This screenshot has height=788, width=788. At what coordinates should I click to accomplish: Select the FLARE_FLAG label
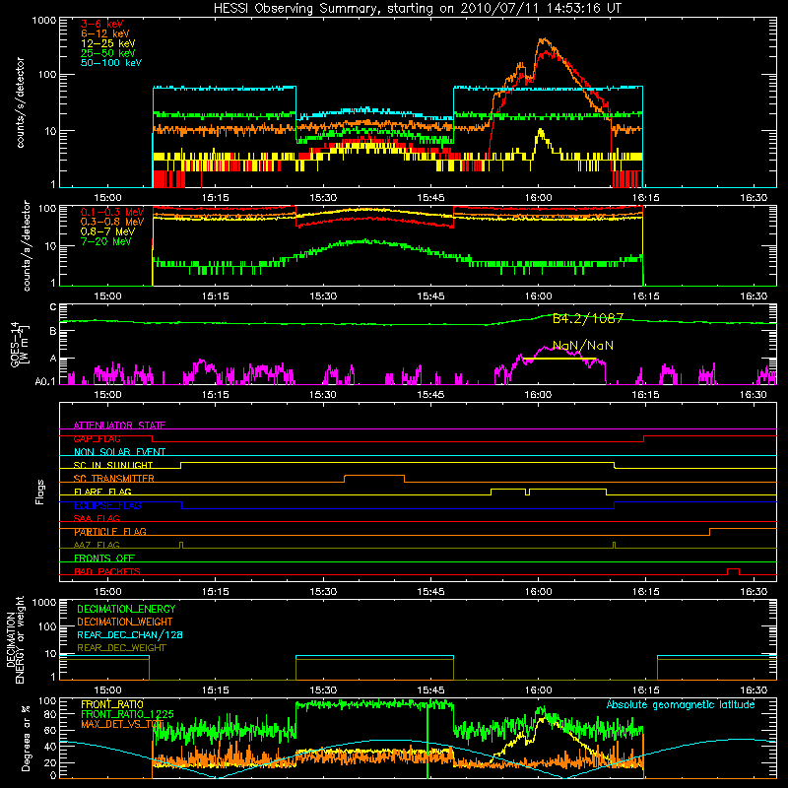102,492
